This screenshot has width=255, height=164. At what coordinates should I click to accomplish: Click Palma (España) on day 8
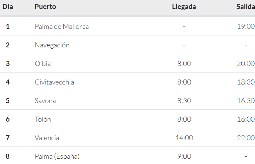(57, 156)
